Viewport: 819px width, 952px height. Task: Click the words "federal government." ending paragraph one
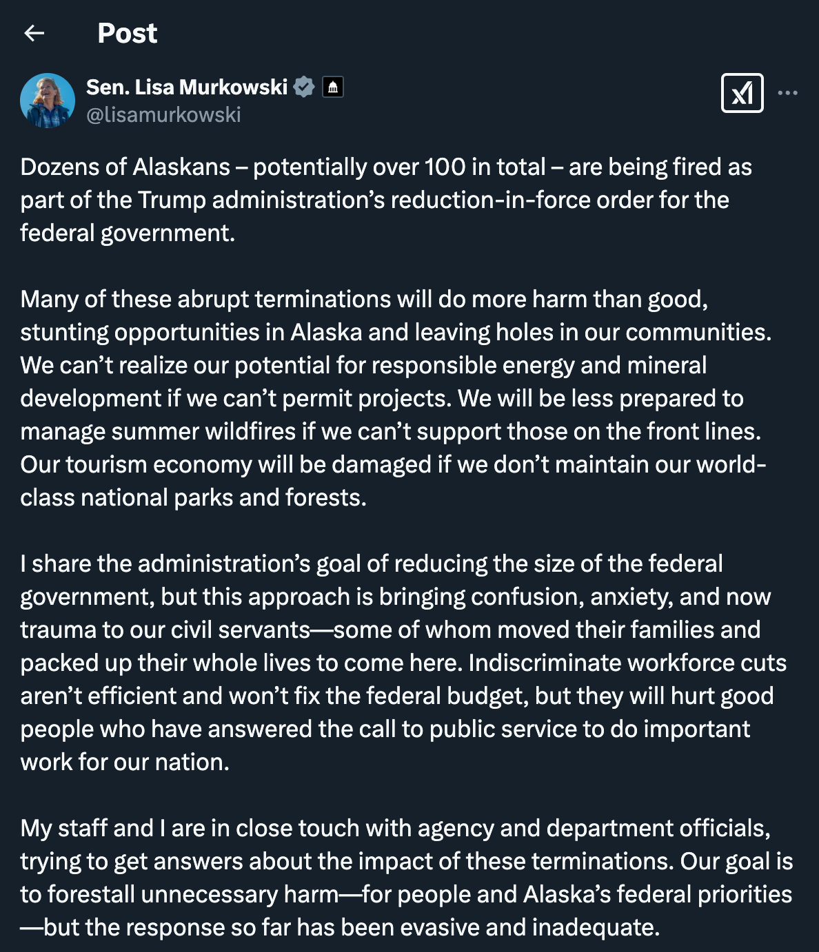pyautogui.click(x=128, y=234)
